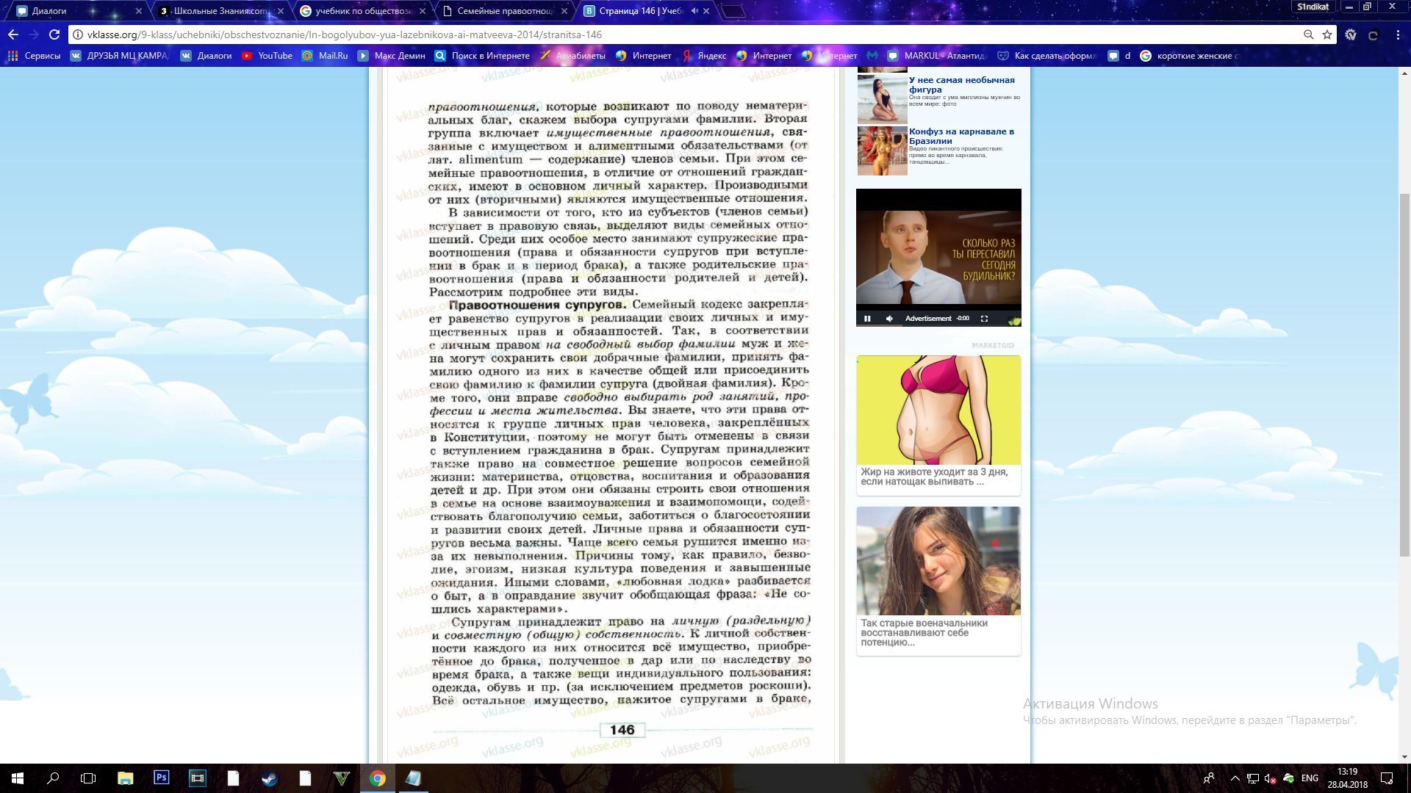Open the zoom indicator in the address bar

coord(1308,35)
